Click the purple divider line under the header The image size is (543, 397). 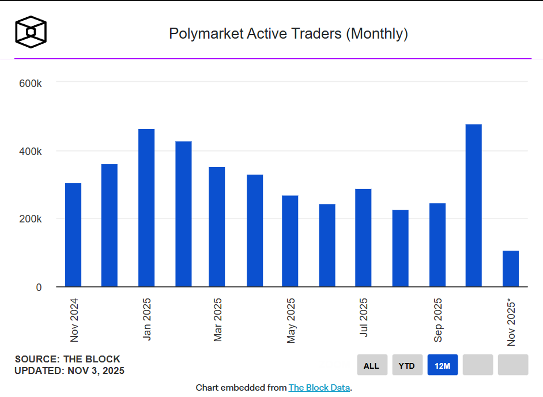[x=271, y=58]
